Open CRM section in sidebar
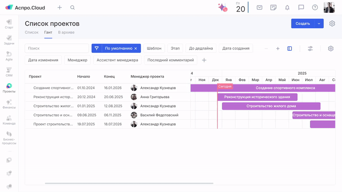This screenshot has width=342, height=192. pos(9,72)
